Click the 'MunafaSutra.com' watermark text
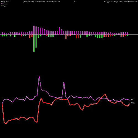Image resolution: width=138 pixels, height=138 pixels. click(x=131, y=2)
